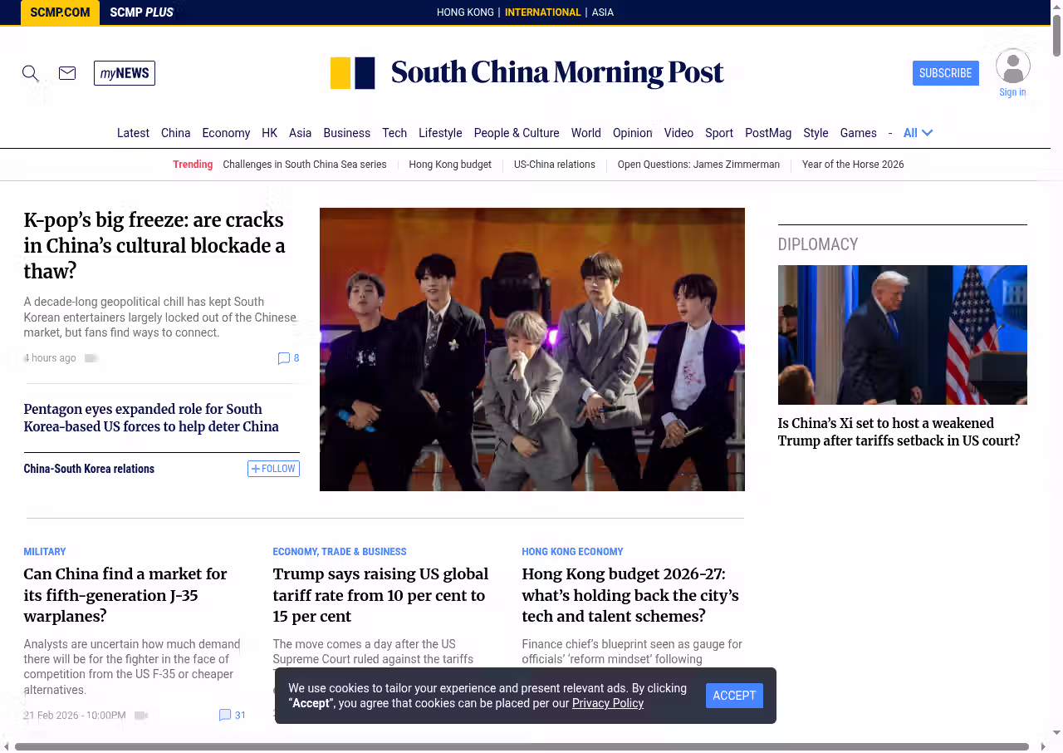Select the SCMP PLUS tab
The width and height of the screenshot is (1063, 753).
tap(141, 12)
